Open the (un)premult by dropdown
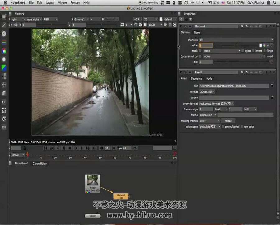 tap(233, 56)
